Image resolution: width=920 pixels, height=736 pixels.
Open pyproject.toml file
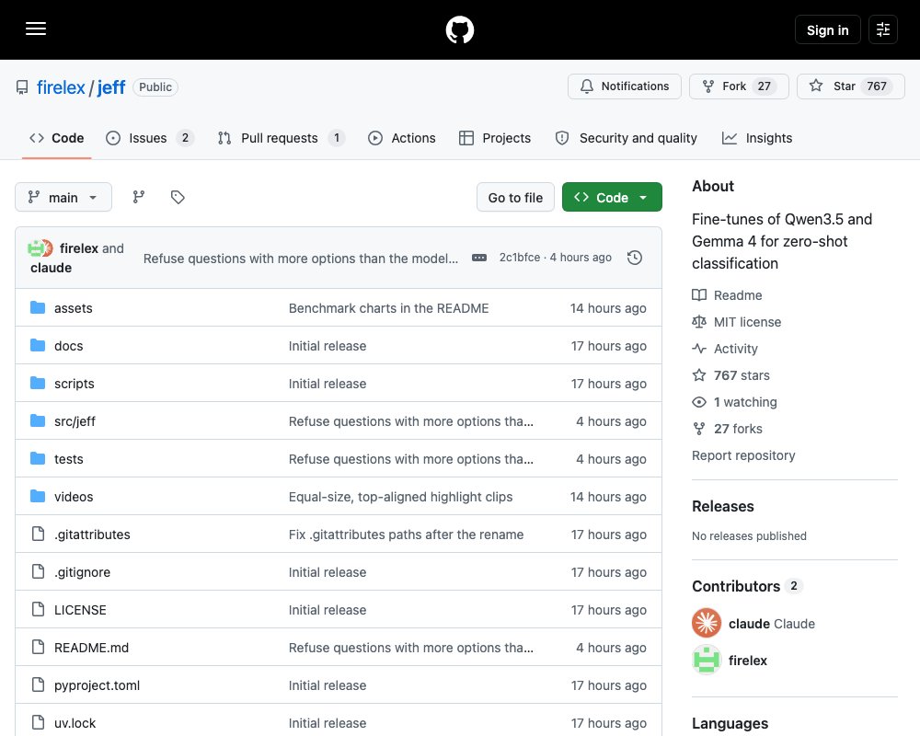[97, 684]
